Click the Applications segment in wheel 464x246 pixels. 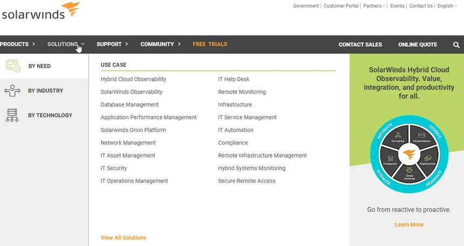click(428, 160)
